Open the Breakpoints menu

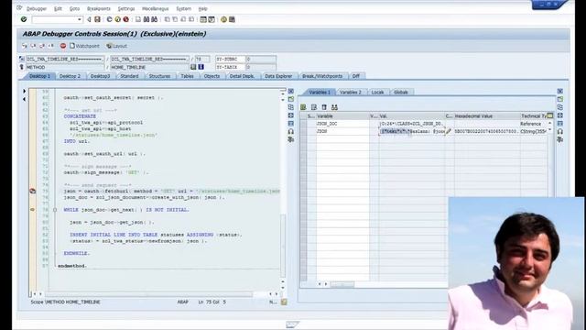[x=99, y=8]
